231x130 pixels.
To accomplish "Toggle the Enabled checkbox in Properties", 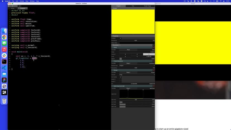I will 121,38.
